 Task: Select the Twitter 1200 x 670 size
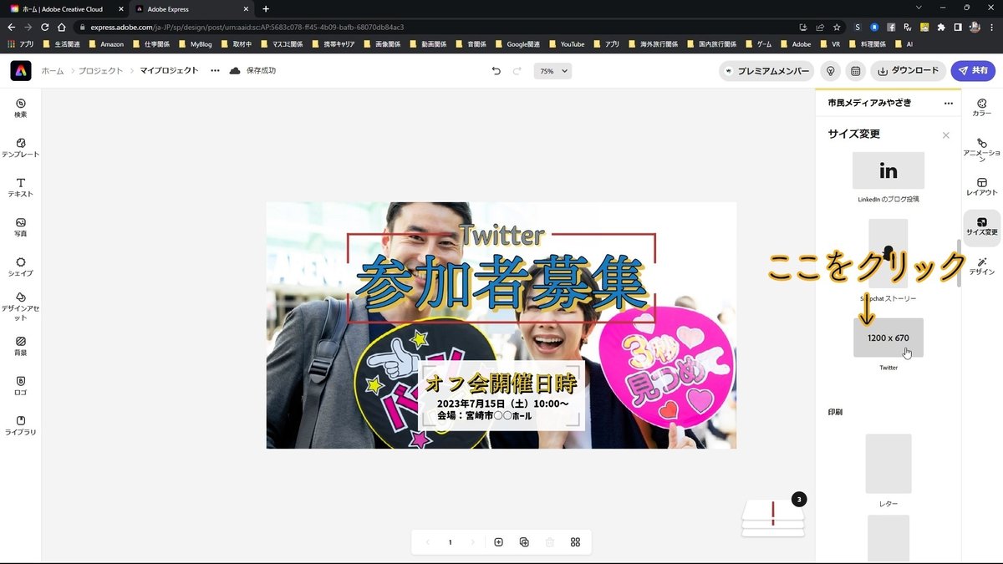point(888,338)
